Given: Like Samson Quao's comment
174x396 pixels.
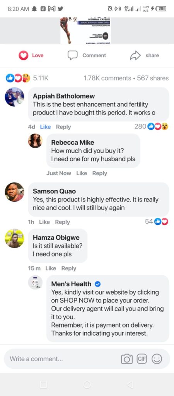Looking at the screenshot, I should 44,222.
